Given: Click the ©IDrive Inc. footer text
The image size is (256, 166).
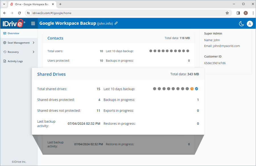Looking at the screenshot, I should coord(19,162).
